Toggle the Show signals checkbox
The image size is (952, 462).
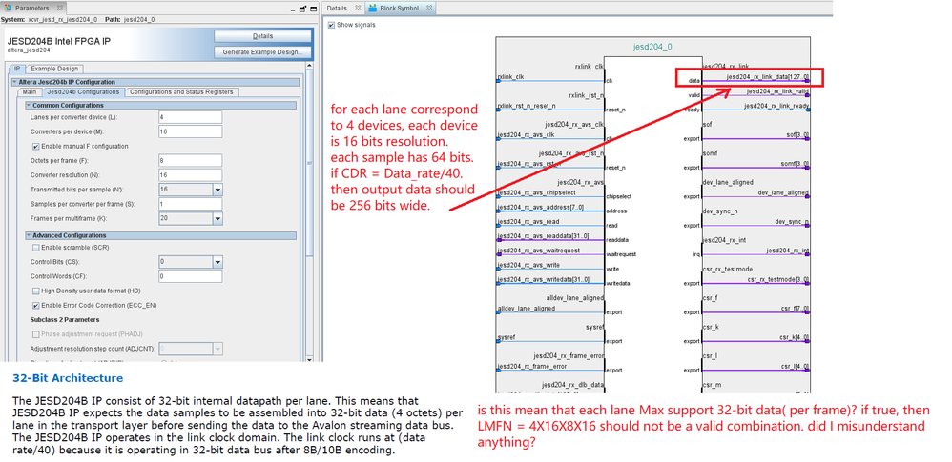[x=331, y=25]
